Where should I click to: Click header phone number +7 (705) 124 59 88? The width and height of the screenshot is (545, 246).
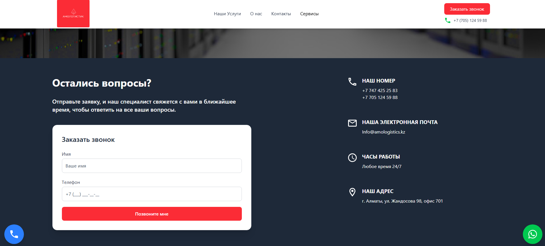tap(470, 20)
